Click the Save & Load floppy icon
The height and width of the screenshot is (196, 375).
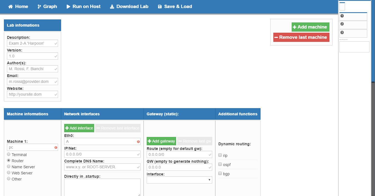point(160,7)
